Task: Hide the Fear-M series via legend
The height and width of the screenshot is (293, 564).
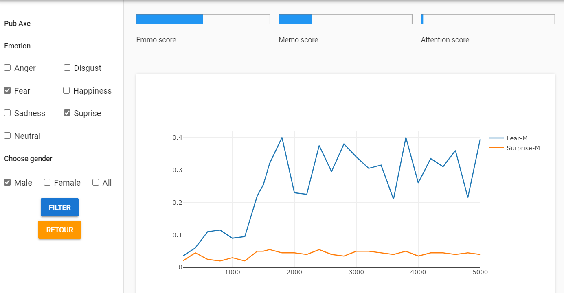Action: 516,138
